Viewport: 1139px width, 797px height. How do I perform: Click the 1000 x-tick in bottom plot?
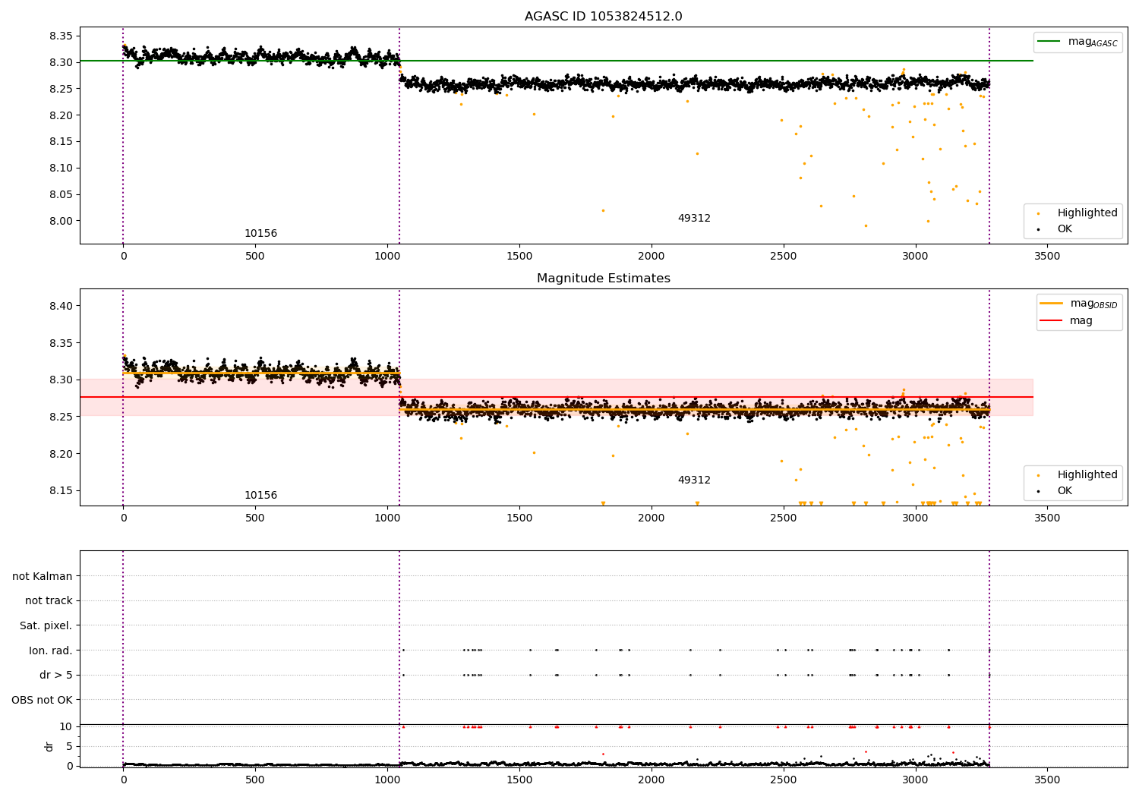(387, 780)
